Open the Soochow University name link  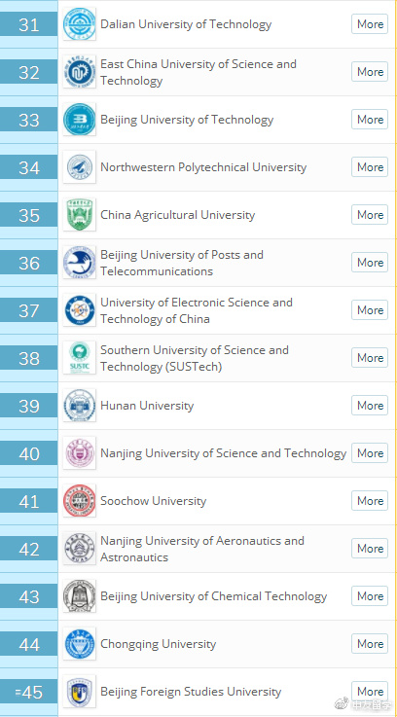(x=153, y=501)
